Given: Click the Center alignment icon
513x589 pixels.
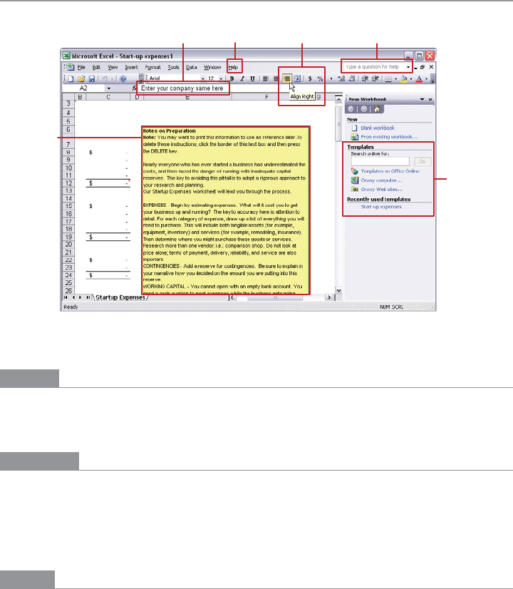Looking at the screenshot, I should 276,78.
